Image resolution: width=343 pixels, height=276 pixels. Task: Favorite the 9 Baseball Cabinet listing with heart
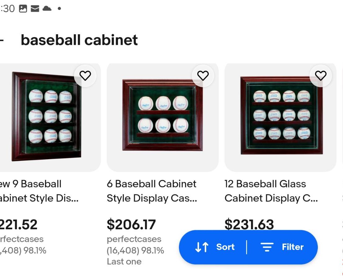pos(85,76)
